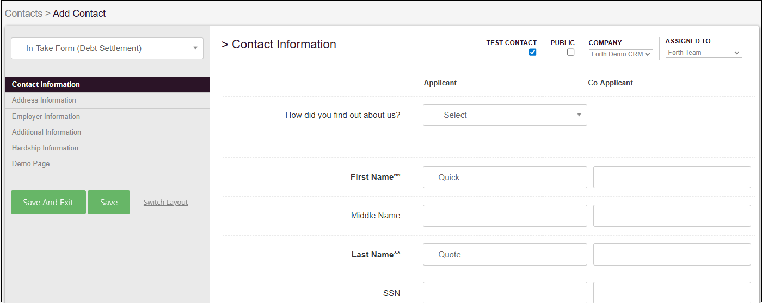
Task: Click the Co-Applicant First Name field
Action: 672,177
